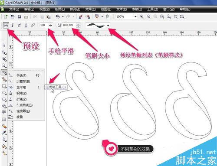Click the freehand smoothing value field 100

tap(43, 25)
